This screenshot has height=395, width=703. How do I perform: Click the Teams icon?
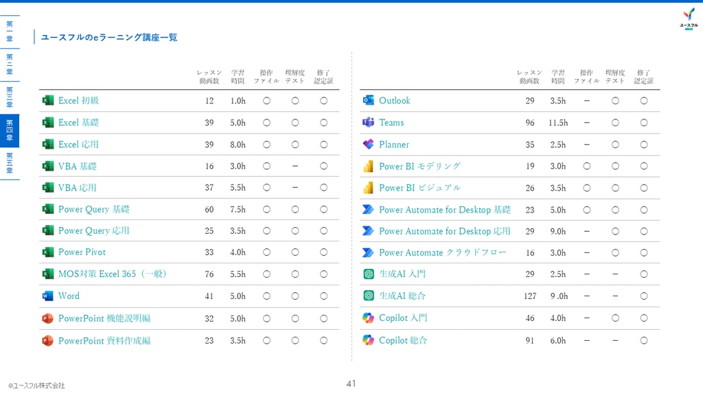pyautogui.click(x=368, y=123)
